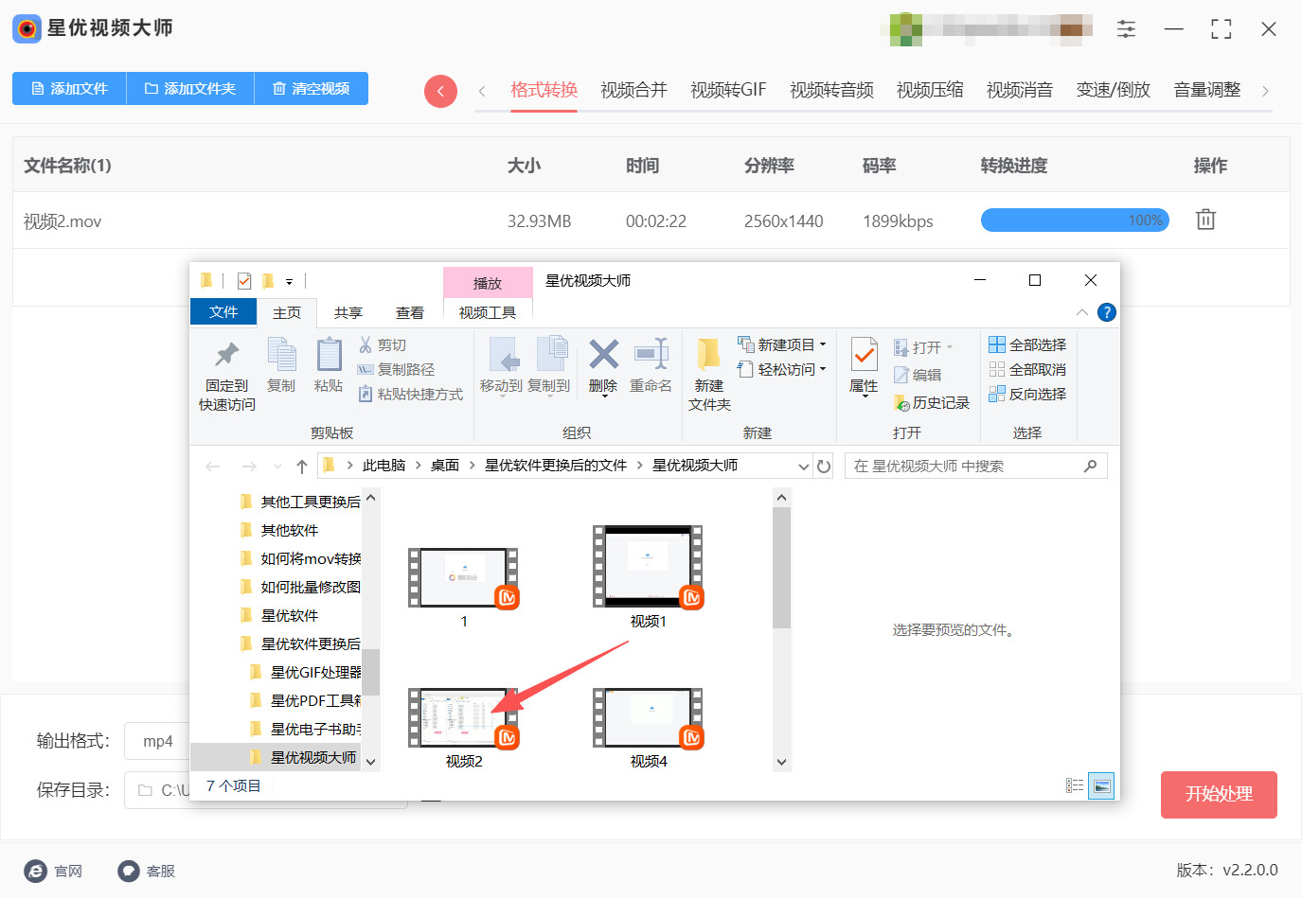Image resolution: width=1302 pixels, height=899 pixels.
Task: Open recent locations dropdown in Explorer navigation
Action: [x=277, y=466]
